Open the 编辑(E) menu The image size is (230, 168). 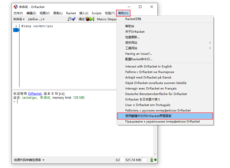tap(31, 13)
